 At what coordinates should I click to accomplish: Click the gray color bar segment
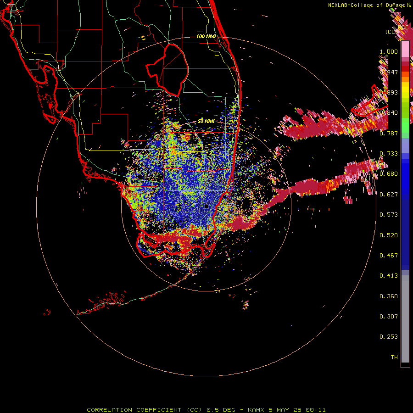tap(405, 319)
